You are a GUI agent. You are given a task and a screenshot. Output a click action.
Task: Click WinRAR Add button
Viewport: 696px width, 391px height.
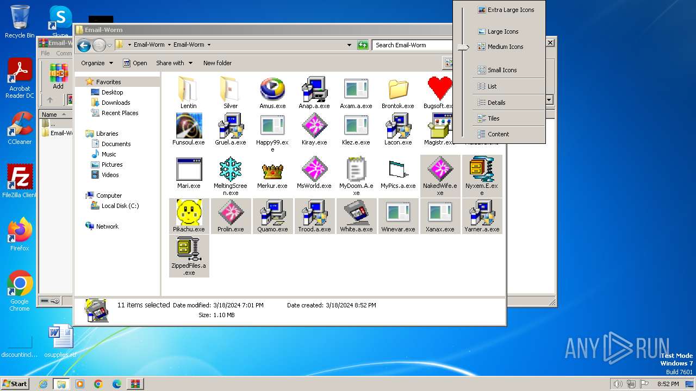pyautogui.click(x=58, y=77)
